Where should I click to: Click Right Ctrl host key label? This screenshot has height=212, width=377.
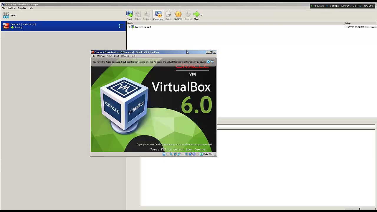click(208, 154)
